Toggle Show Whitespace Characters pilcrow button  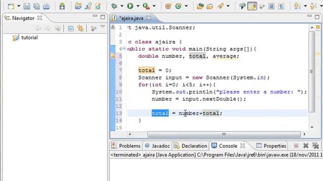(x=281, y=6)
